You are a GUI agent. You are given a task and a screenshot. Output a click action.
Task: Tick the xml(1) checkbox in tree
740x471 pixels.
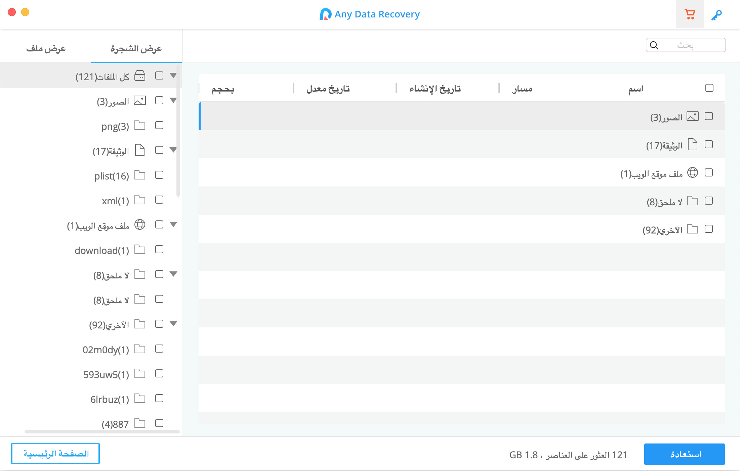pyautogui.click(x=159, y=200)
